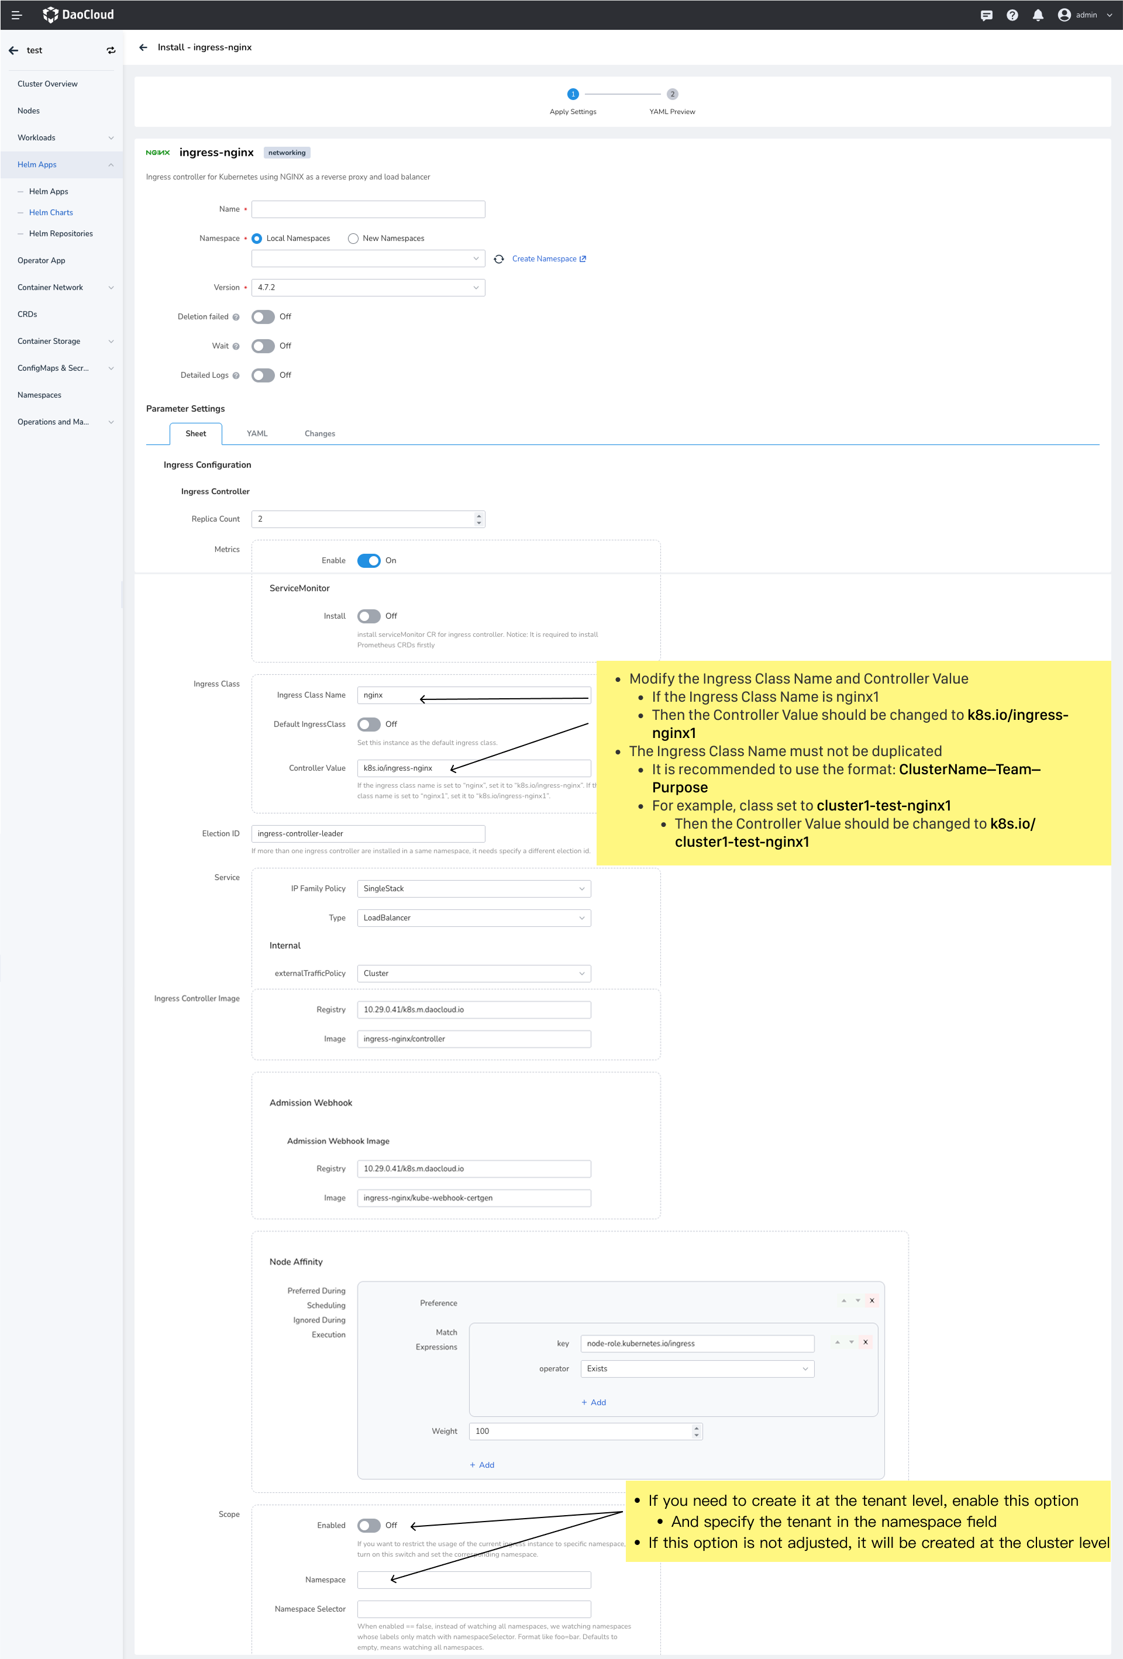Open the messages chat icon
1123x1659 pixels.
986,15
